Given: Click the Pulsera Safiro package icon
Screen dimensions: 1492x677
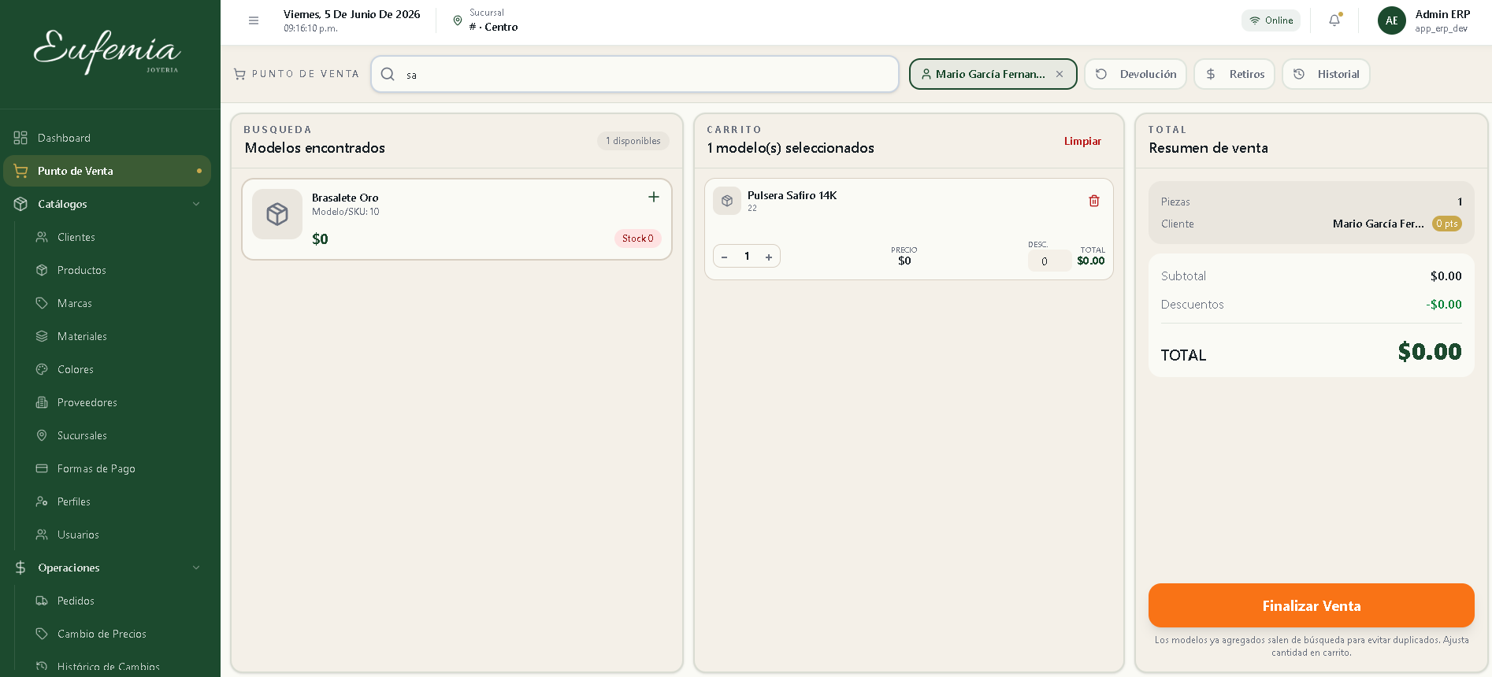Looking at the screenshot, I should click(727, 201).
